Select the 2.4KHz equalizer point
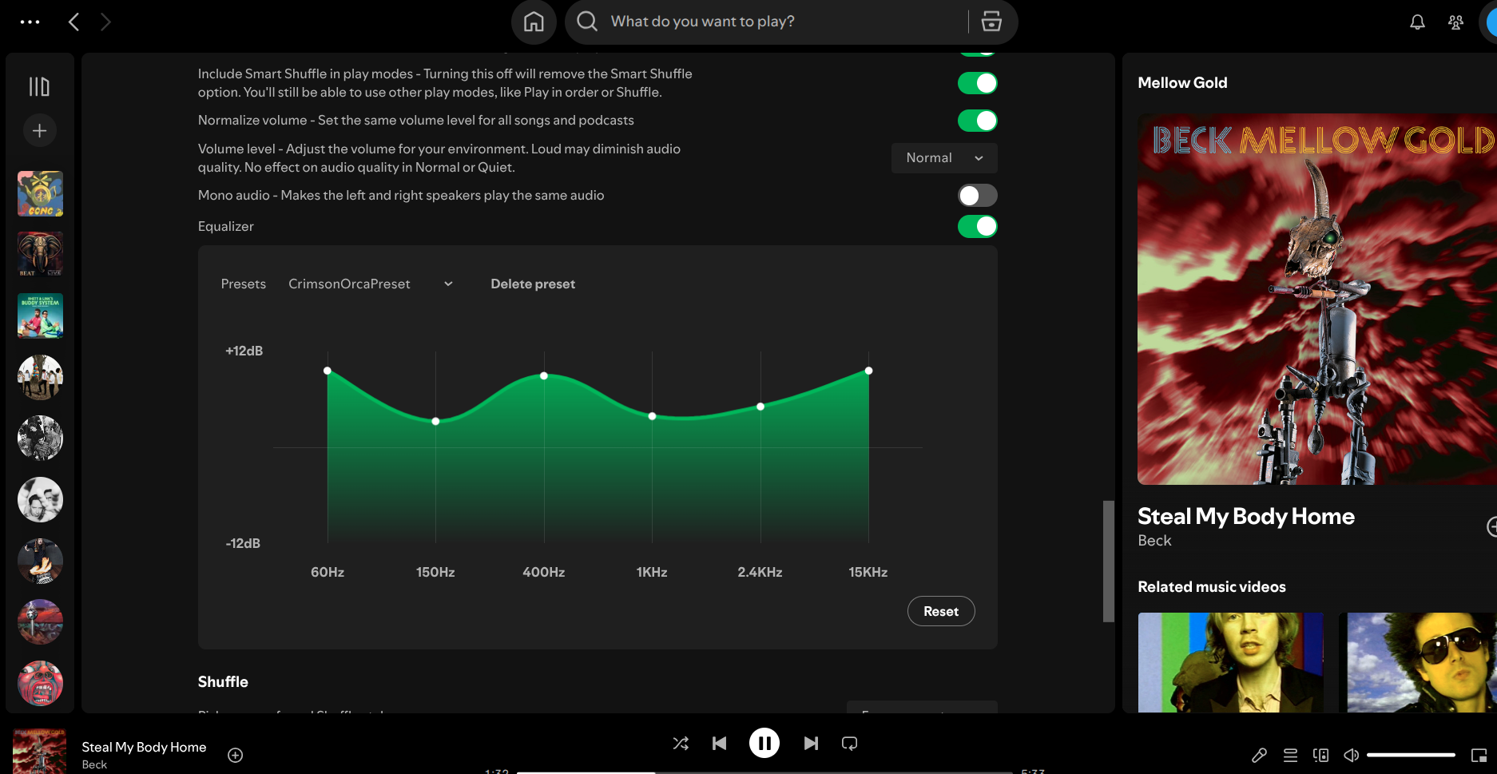Image resolution: width=1497 pixels, height=774 pixels. coord(760,407)
